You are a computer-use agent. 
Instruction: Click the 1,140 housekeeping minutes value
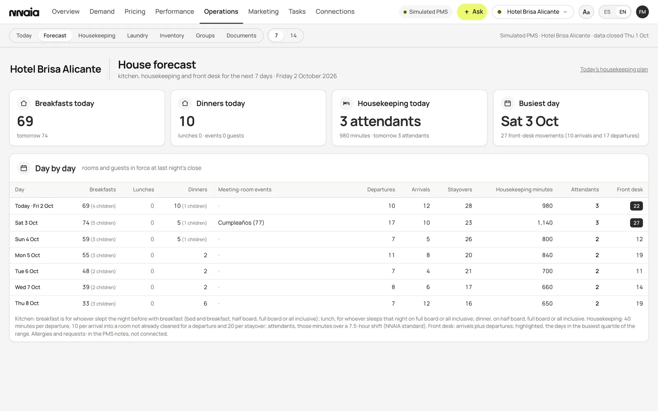pos(545,223)
